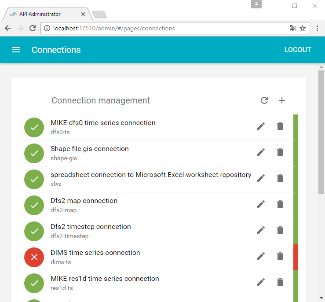Click the Chrome user profile button
Image resolution: width=325 pixels, height=302 pixels.
point(256,4)
